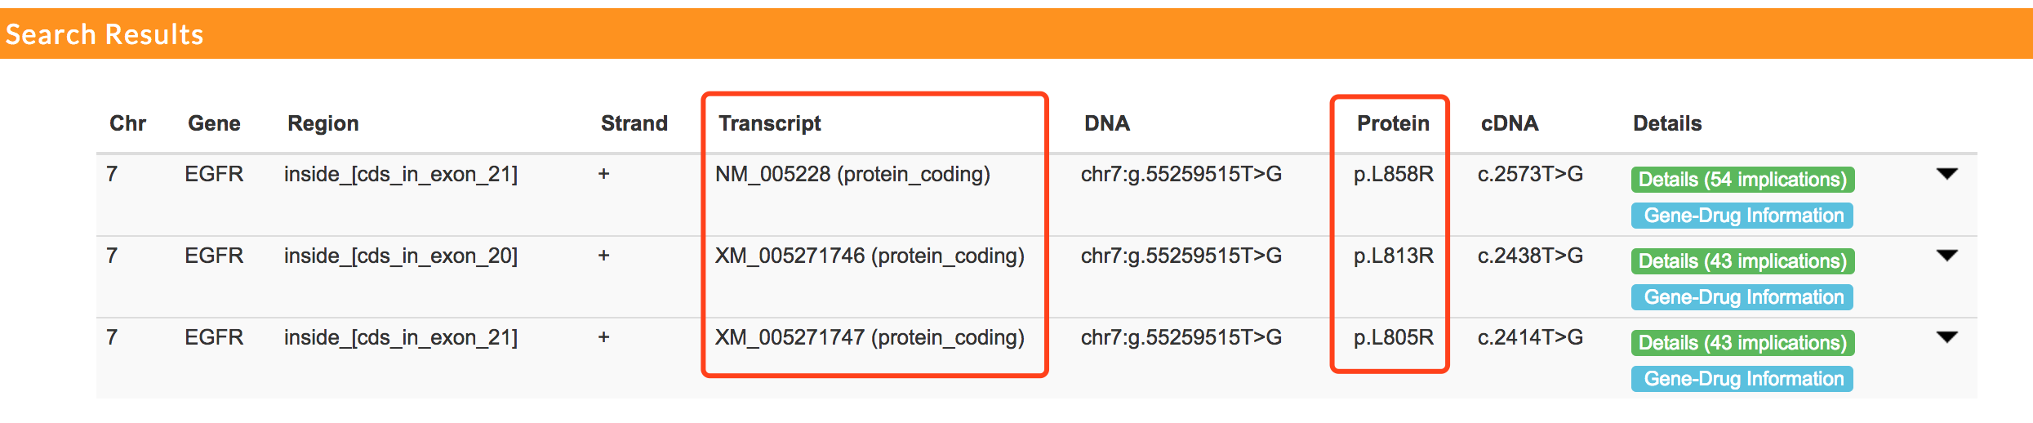
Task: Select the c.2438T>G cDNA cell
Action: (x=1530, y=256)
